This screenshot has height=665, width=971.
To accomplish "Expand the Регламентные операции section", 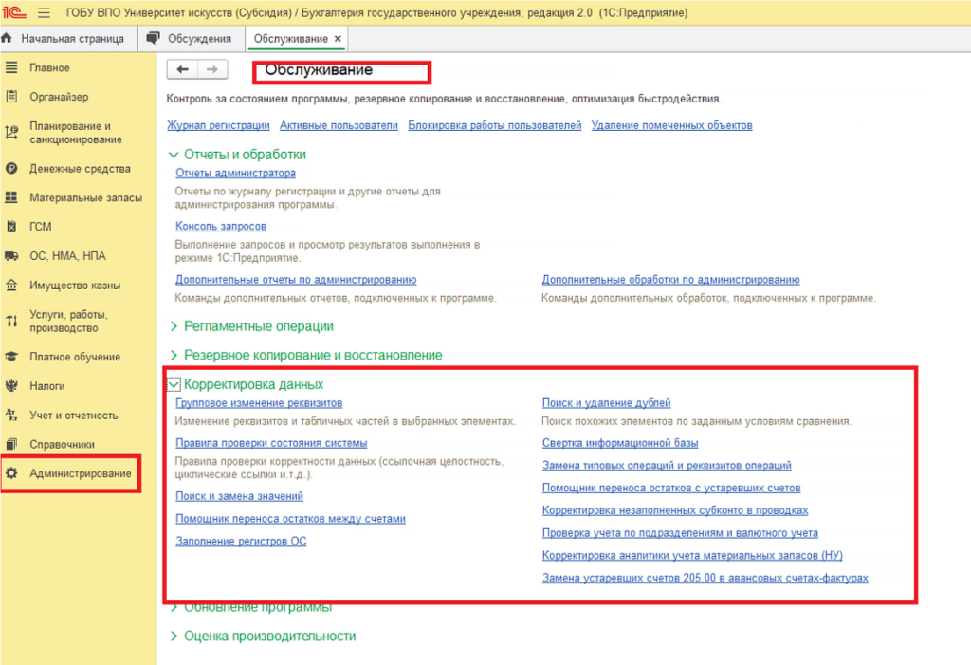I will pyautogui.click(x=174, y=326).
